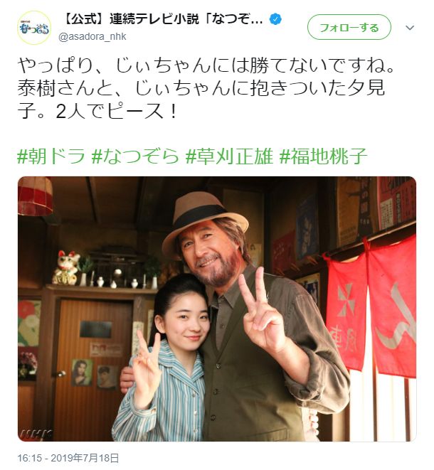Open the #草刈正雄 hashtag
Viewport: 434px width, 470px height.
pos(229,156)
